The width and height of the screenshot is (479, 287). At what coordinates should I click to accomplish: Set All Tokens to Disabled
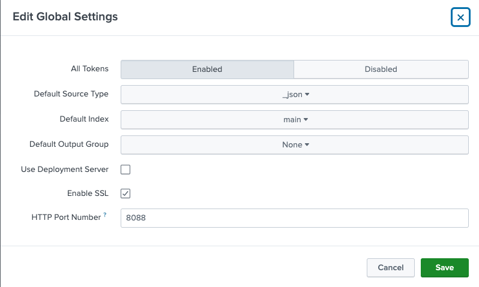click(x=381, y=69)
